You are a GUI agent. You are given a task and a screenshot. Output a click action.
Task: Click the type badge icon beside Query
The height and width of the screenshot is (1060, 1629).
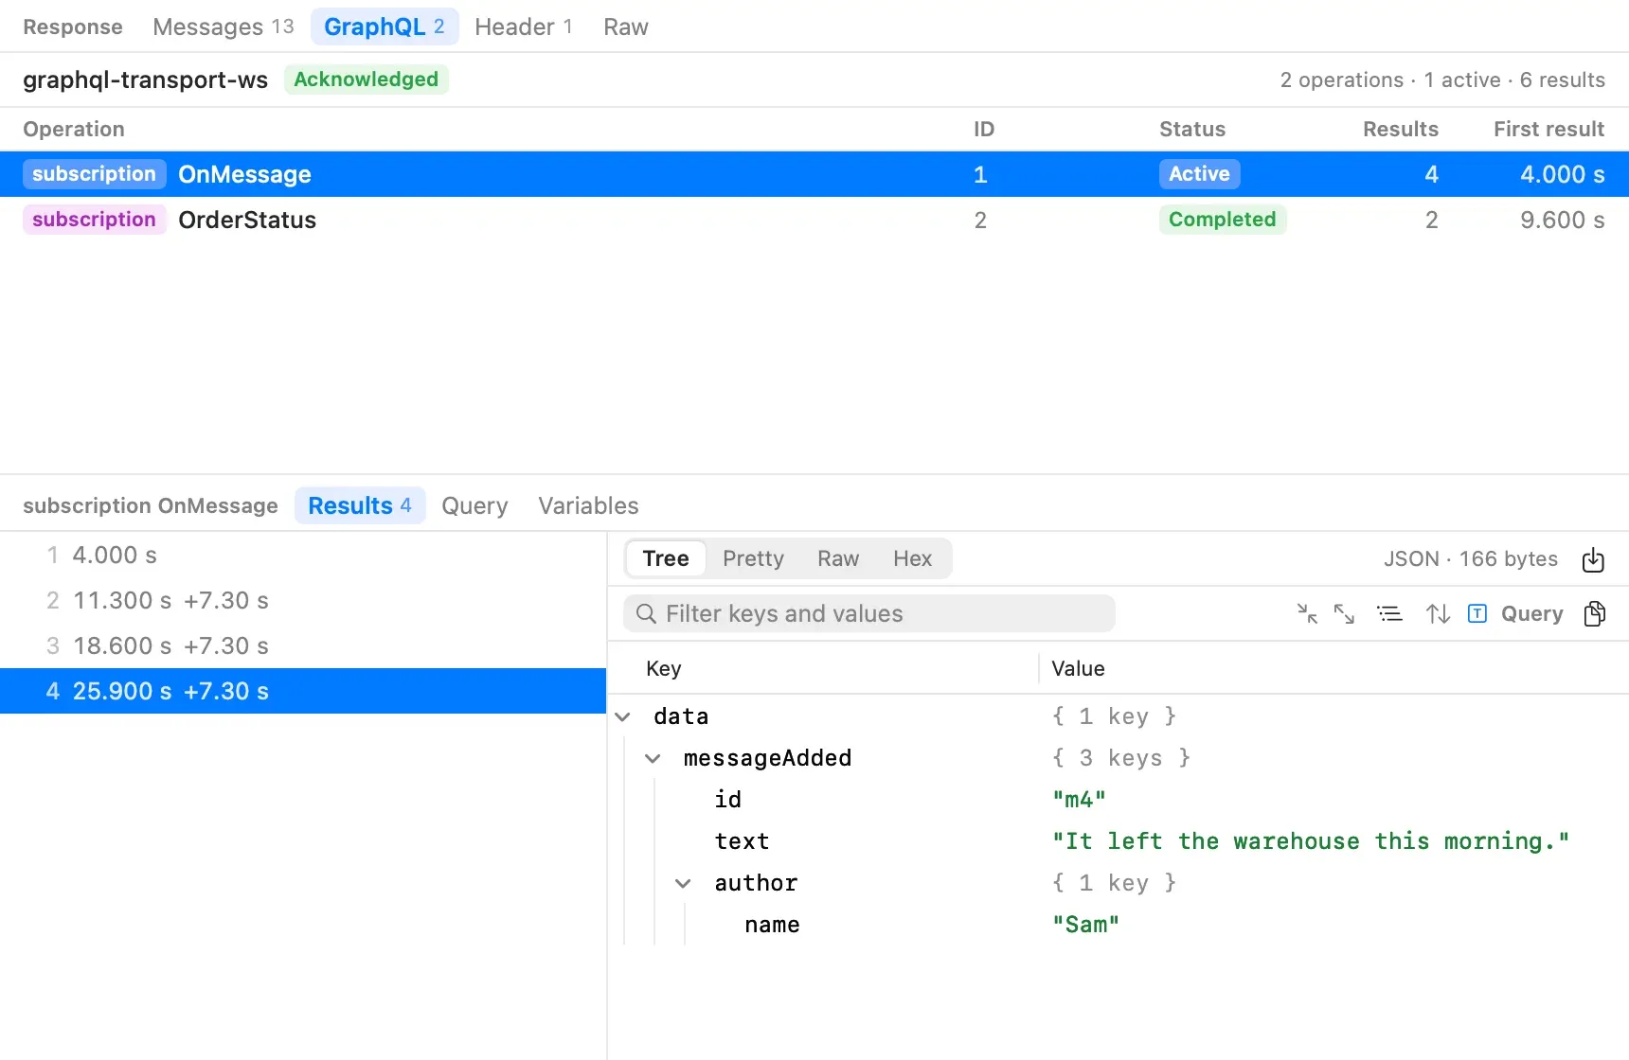[1477, 613]
